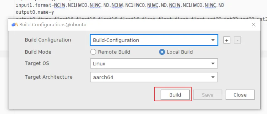Viewport: 267px width, 114px height.
Task: Expand the Target OS dropdown arrow
Action: (x=213, y=63)
